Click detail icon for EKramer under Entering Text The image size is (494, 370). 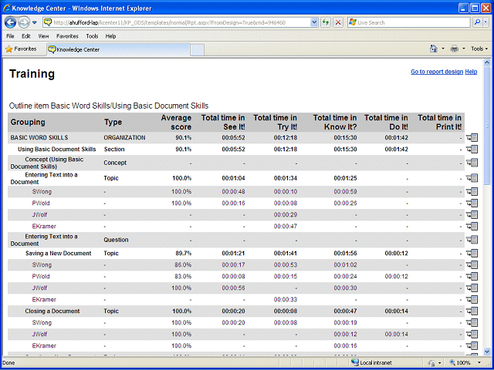[472, 226]
